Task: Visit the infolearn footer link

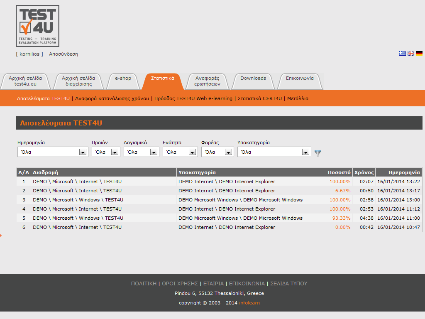Action: tap(249, 303)
